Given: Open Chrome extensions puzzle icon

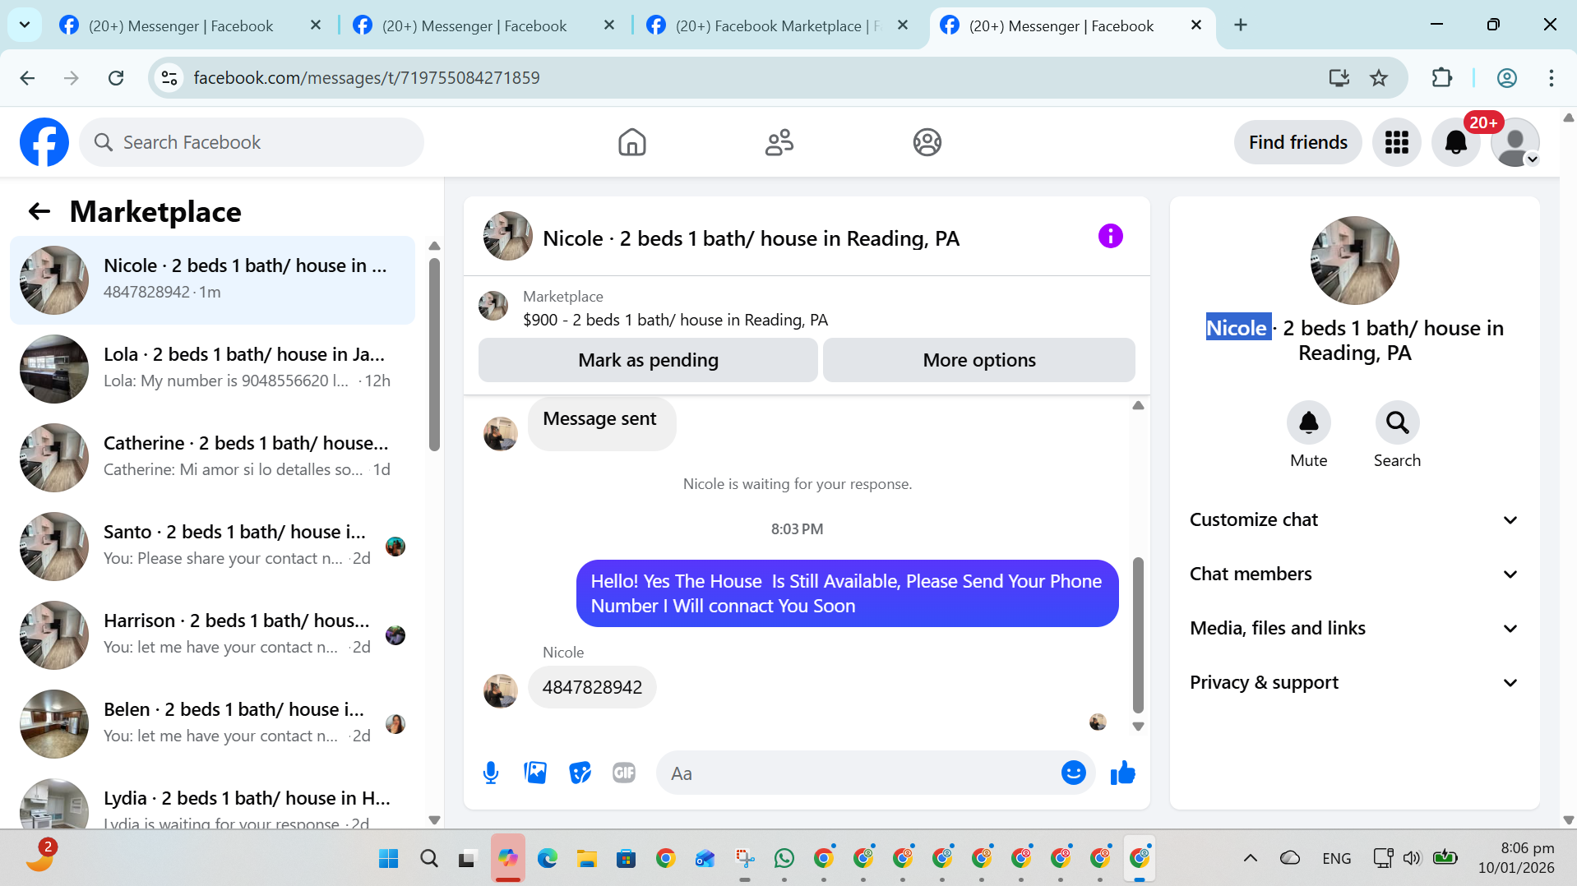Looking at the screenshot, I should [x=1441, y=78].
